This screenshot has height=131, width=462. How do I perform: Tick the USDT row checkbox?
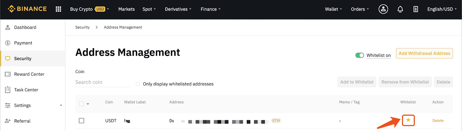(x=81, y=121)
